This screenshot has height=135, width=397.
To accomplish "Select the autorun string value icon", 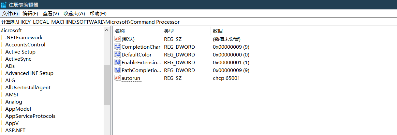I will pos(118,78).
